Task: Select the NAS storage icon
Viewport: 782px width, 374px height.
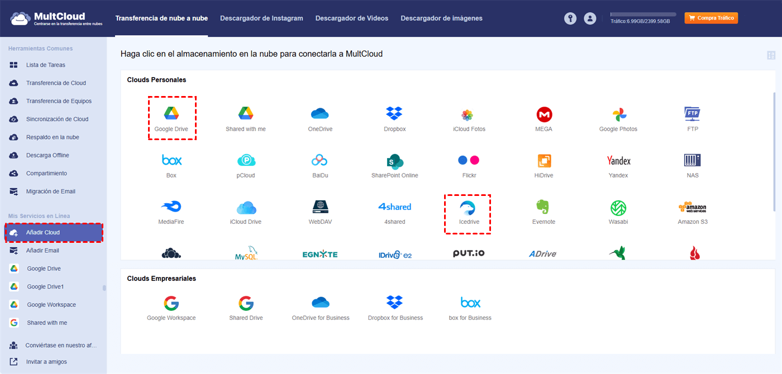Action: point(693,160)
